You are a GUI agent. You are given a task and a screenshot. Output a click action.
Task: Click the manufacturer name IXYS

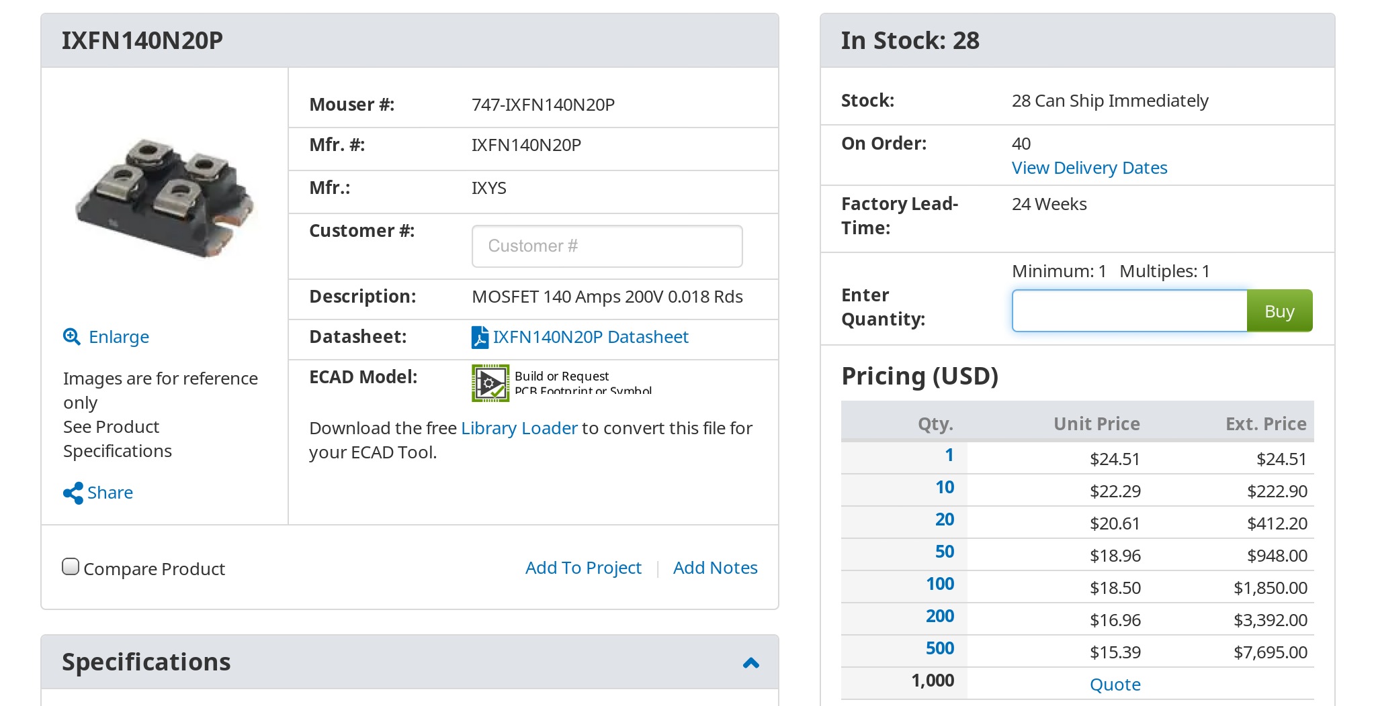click(x=488, y=188)
